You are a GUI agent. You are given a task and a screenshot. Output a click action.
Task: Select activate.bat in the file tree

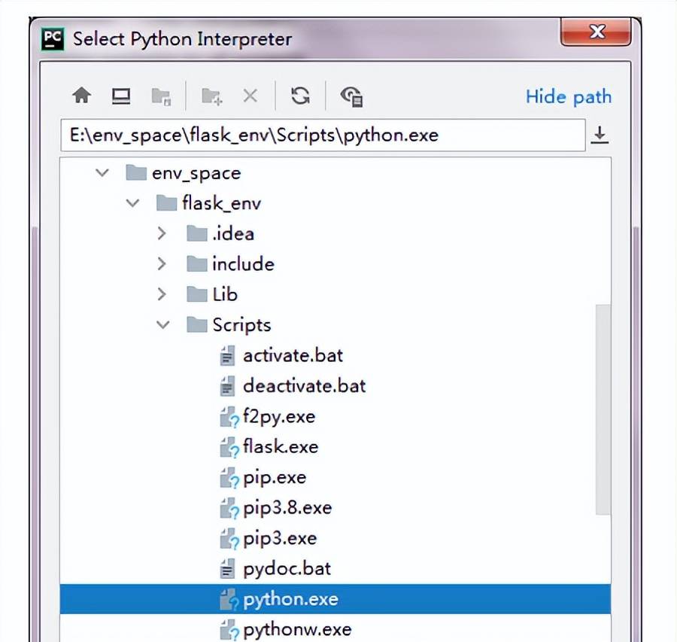[x=293, y=355]
